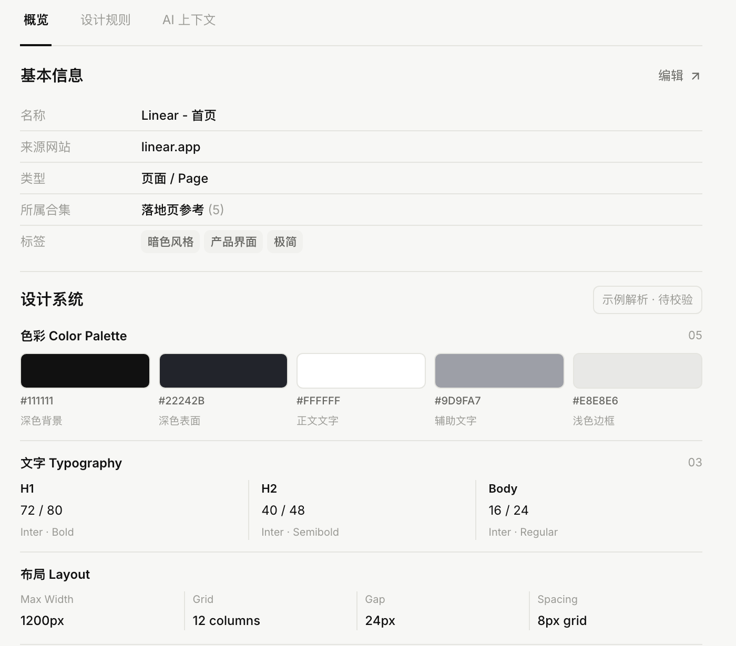Click the #111111 dark background swatch
Image resolution: width=736 pixels, height=646 pixels.
[85, 371]
